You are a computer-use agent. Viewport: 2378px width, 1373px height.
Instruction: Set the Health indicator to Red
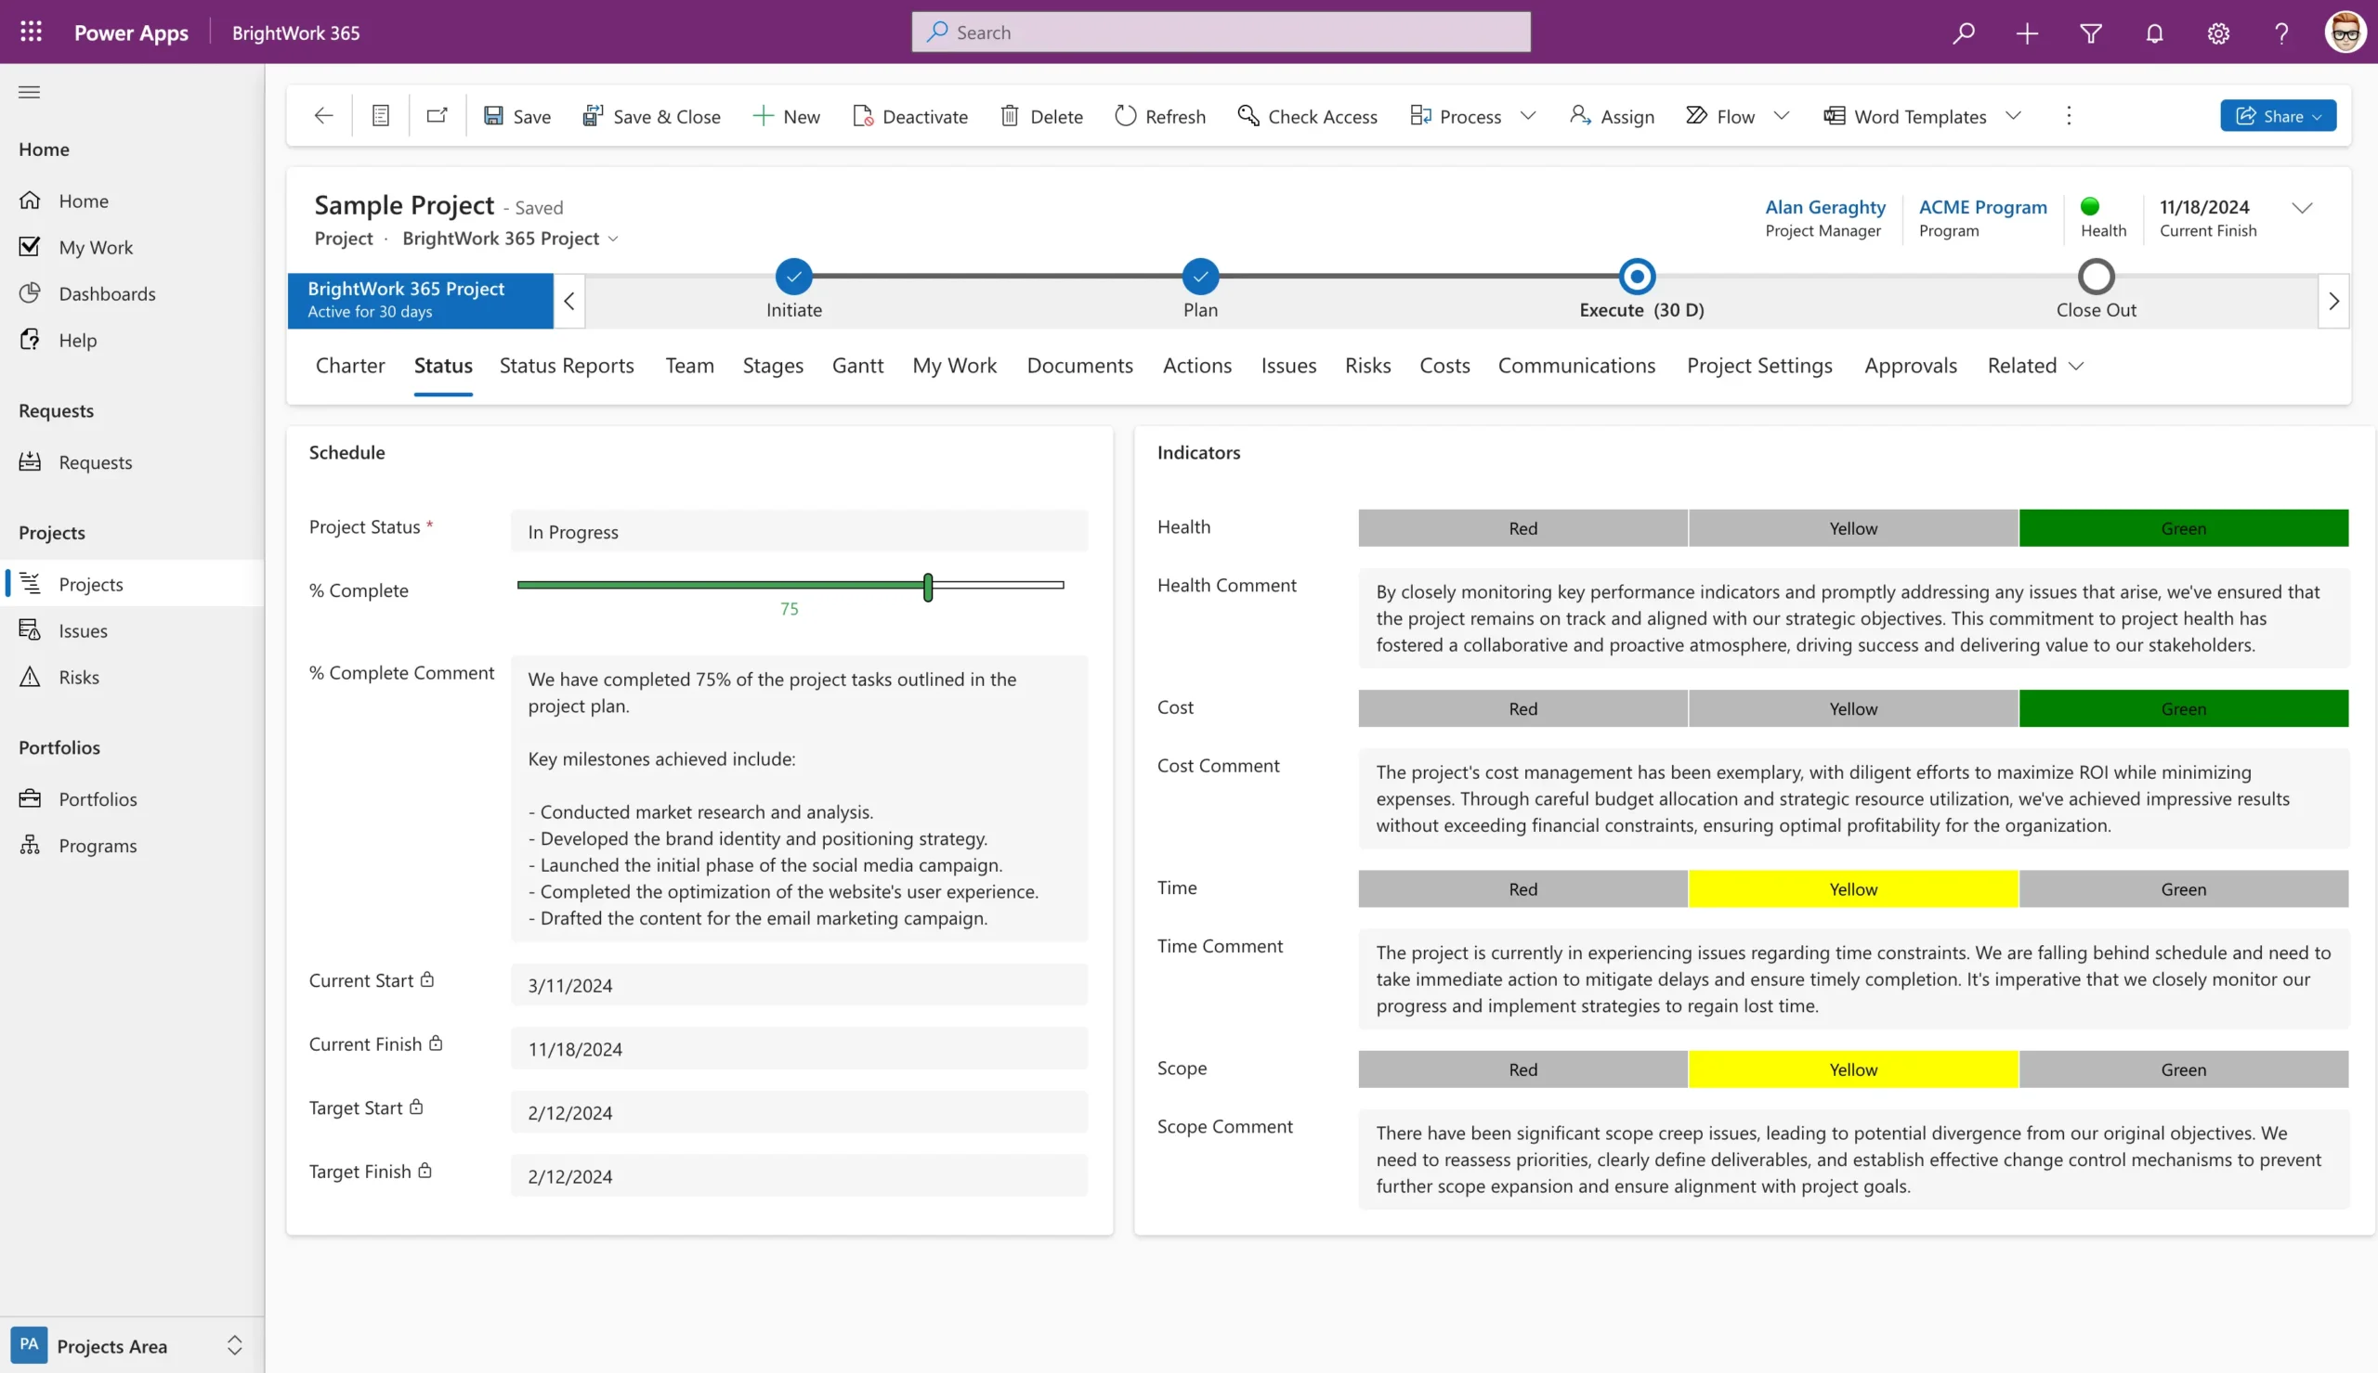click(x=1522, y=528)
